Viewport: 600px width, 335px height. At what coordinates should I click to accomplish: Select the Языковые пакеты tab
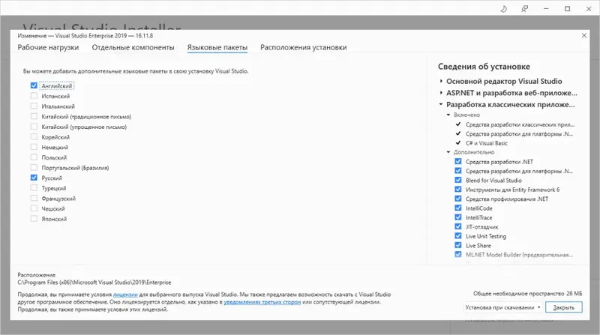pyautogui.click(x=217, y=47)
